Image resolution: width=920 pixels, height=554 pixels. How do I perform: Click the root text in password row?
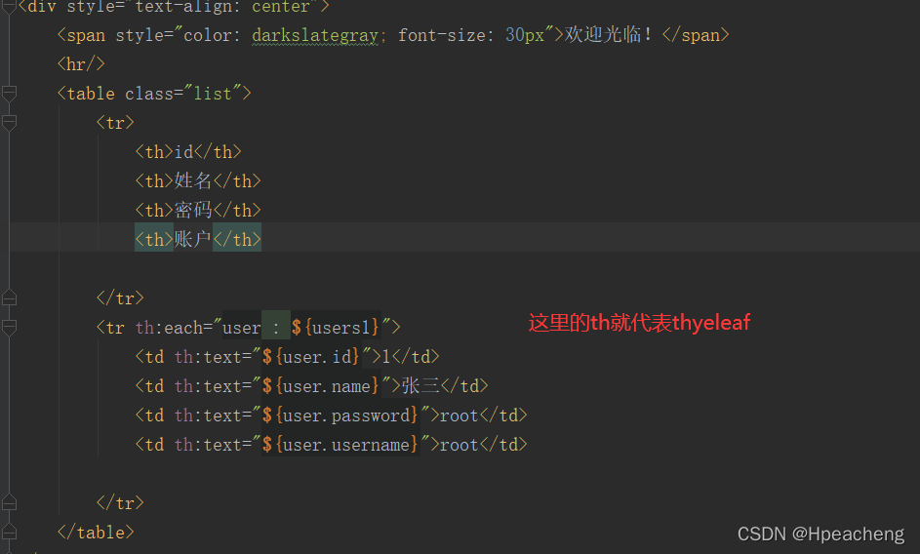pyautogui.click(x=460, y=415)
